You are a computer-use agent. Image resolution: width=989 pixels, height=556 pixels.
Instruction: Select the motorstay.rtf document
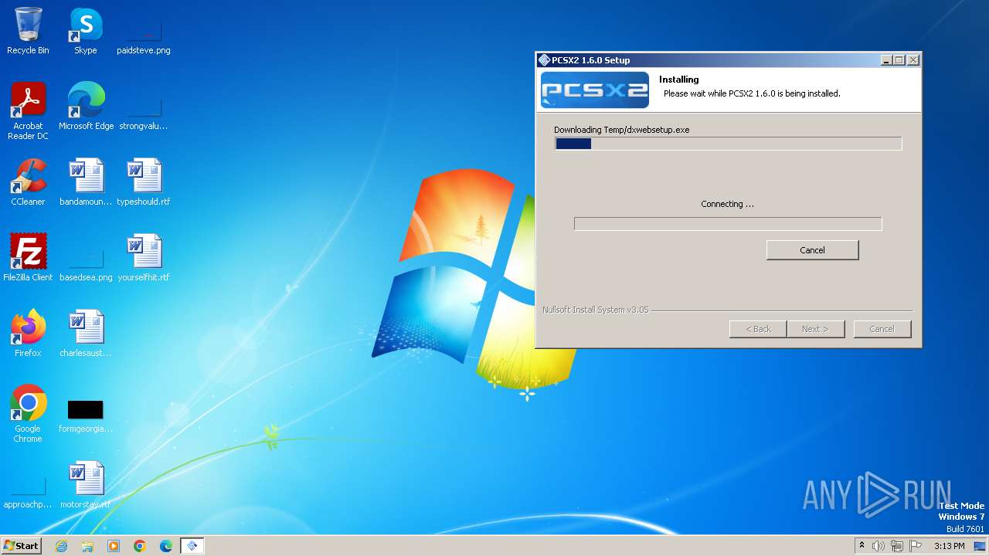coord(86,485)
